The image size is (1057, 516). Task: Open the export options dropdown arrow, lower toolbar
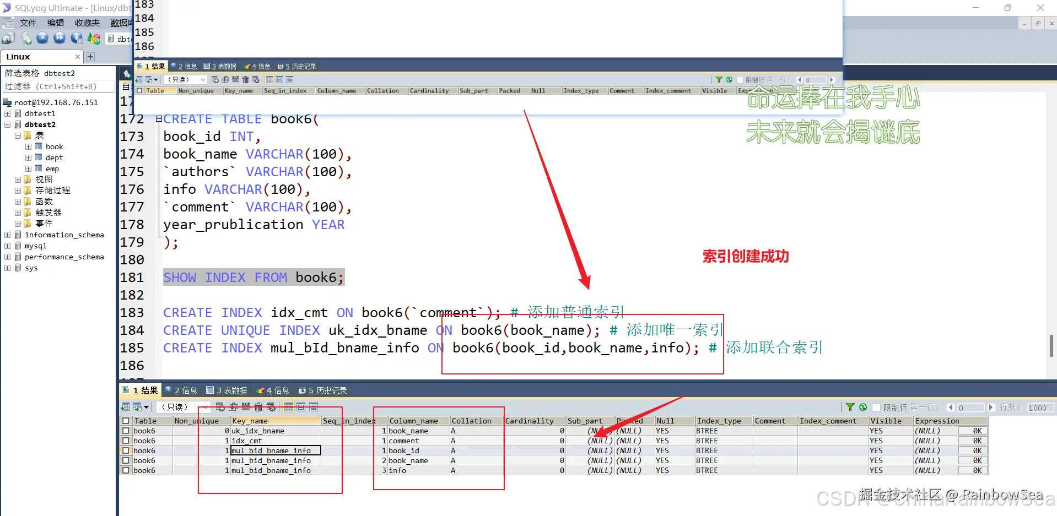[147, 408]
